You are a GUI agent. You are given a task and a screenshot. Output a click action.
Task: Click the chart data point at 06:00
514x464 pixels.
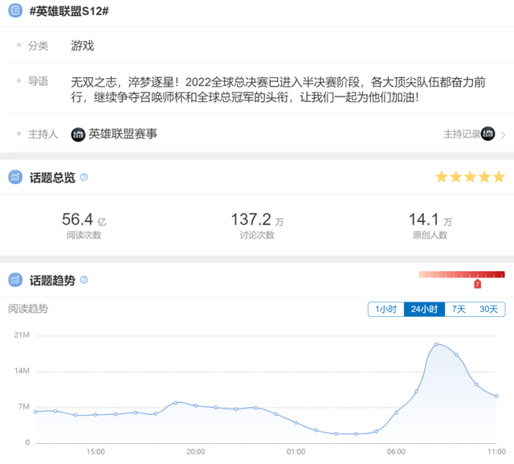(396, 413)
